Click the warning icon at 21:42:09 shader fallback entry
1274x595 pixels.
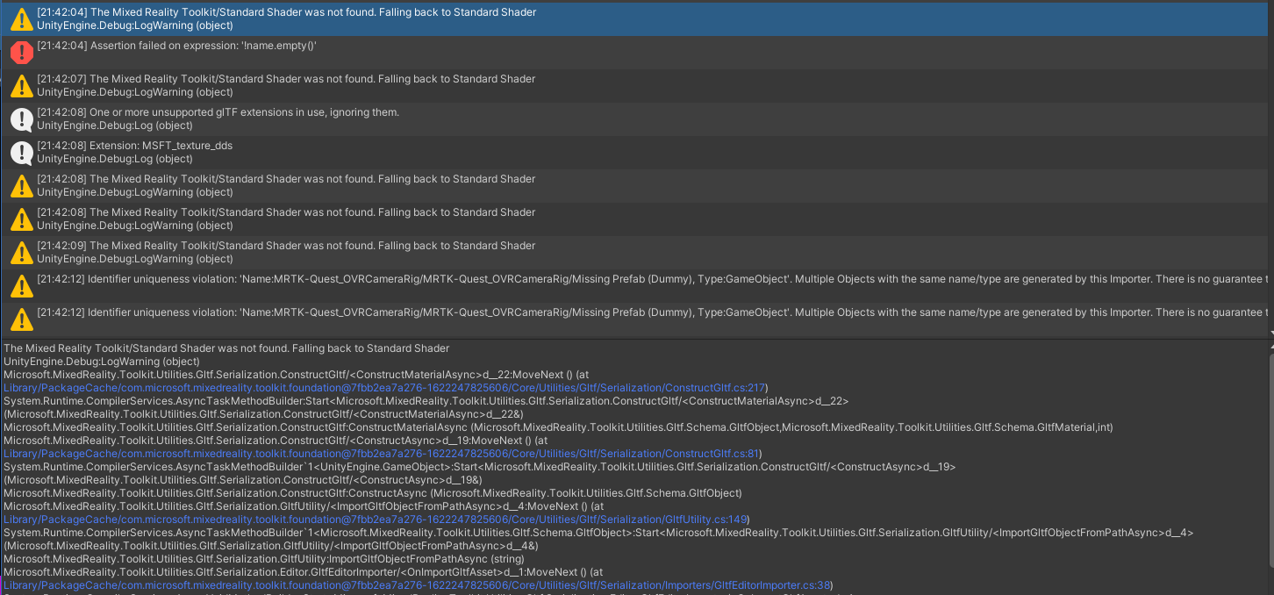tap(21, 252)
